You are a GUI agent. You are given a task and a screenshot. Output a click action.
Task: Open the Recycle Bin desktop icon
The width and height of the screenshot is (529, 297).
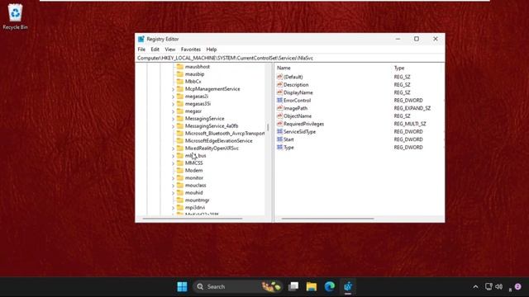click(15, 16)
